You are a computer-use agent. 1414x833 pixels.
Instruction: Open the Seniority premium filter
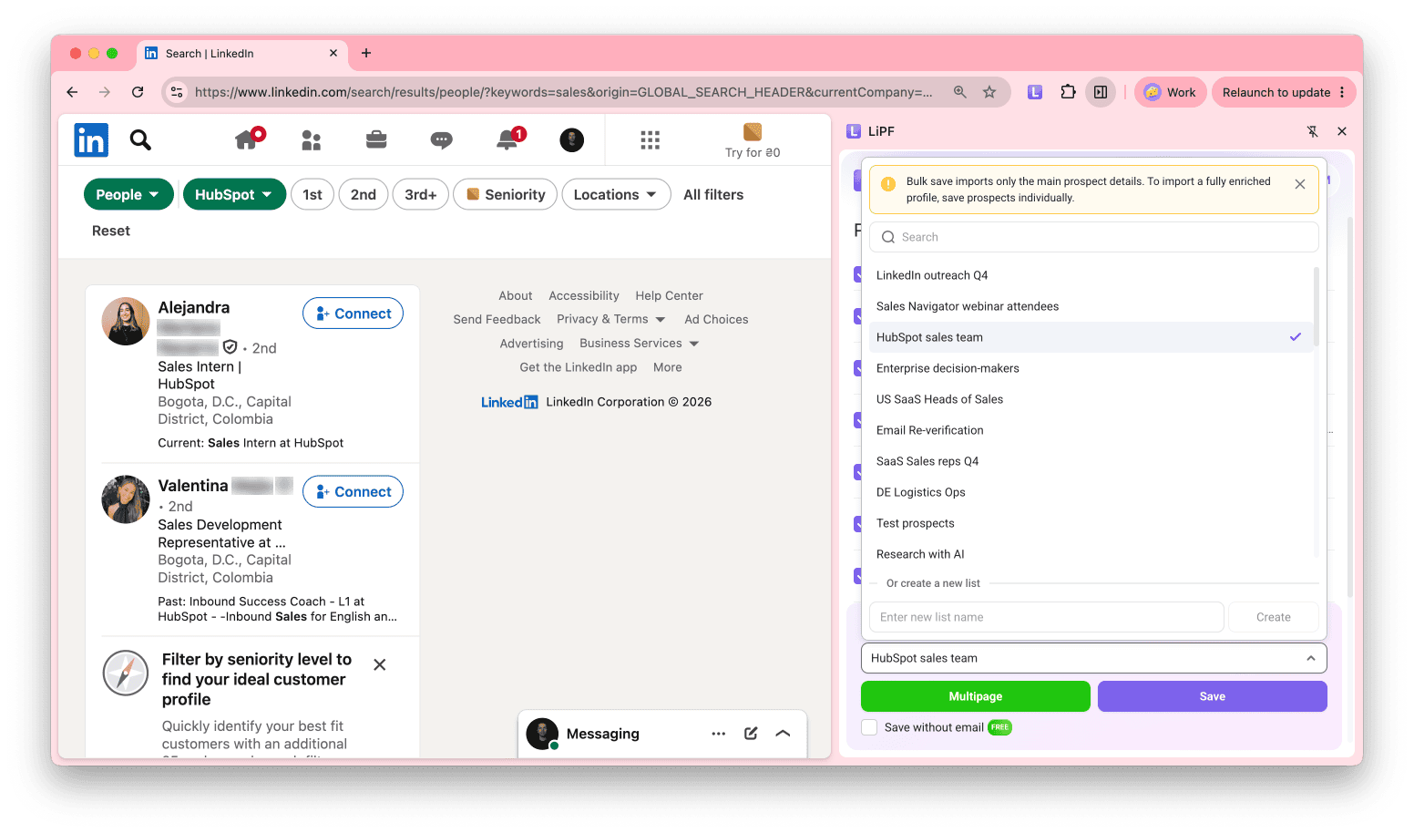click(x=505, y=194)
